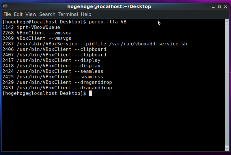Click the PID 2406 clipboard line
The width and height of the screenshot is (231, 155).
pos(54,49)
